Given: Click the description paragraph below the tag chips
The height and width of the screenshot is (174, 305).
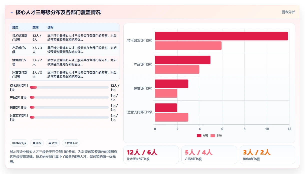Looking at the screenshot, I should pos(64,157).
